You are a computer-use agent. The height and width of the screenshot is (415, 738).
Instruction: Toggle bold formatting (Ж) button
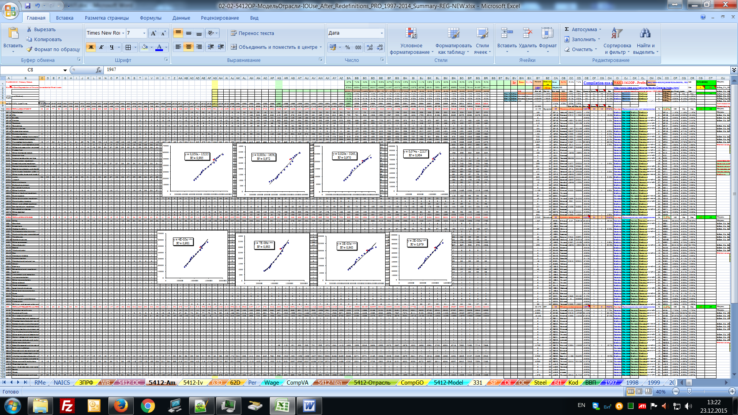(x=91, y=47)
